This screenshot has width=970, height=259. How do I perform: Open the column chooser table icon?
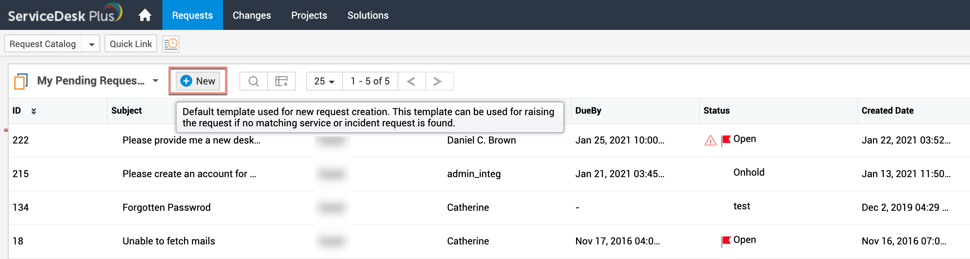[281, 81]
